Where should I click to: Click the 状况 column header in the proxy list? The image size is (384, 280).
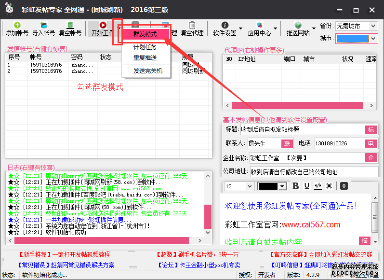pyautogui.click(x=347, y=59)
